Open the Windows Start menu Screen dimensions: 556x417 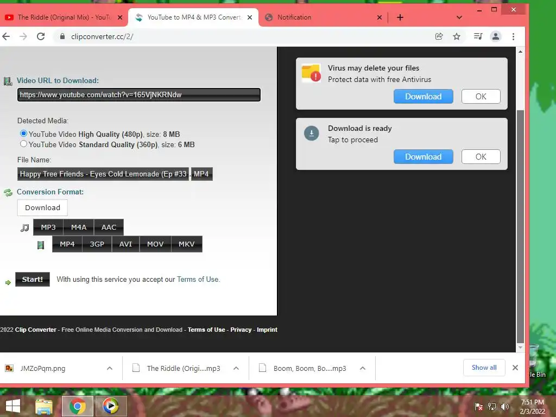coord(13,406)
